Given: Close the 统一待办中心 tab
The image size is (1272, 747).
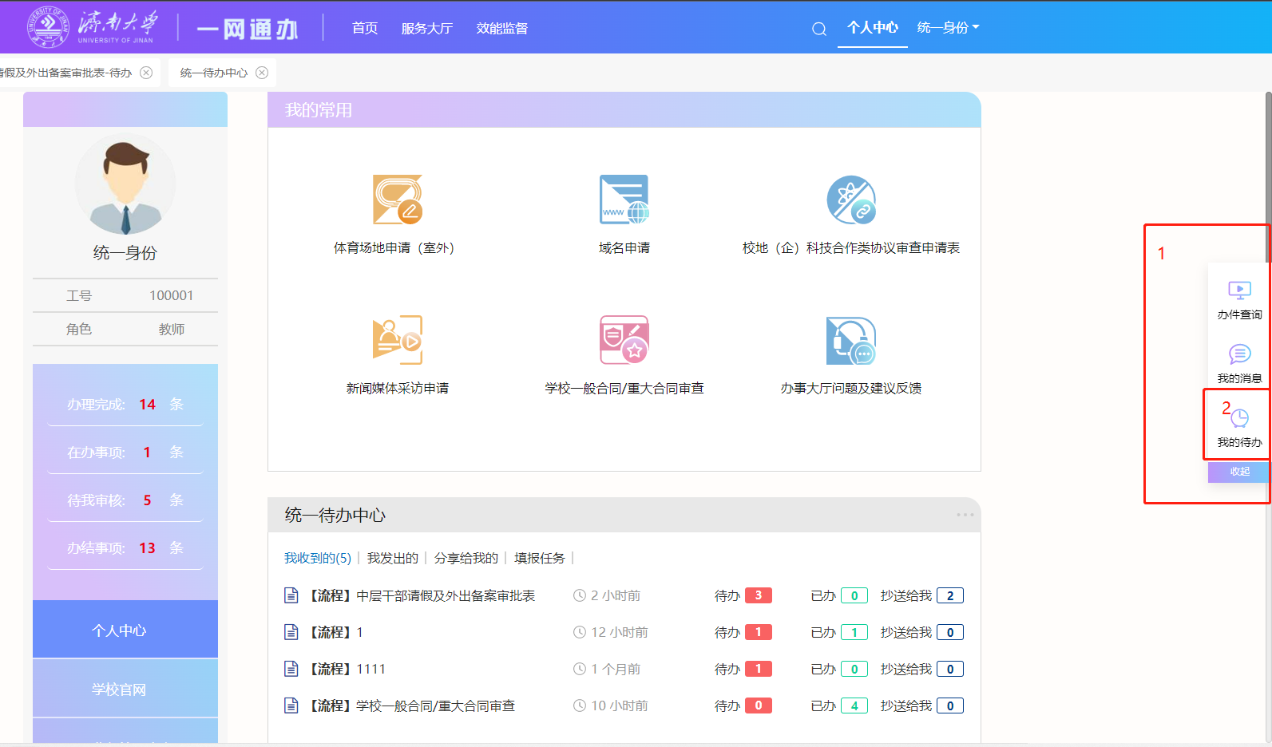Looking at the screenshot, I should tap(262, 73).
